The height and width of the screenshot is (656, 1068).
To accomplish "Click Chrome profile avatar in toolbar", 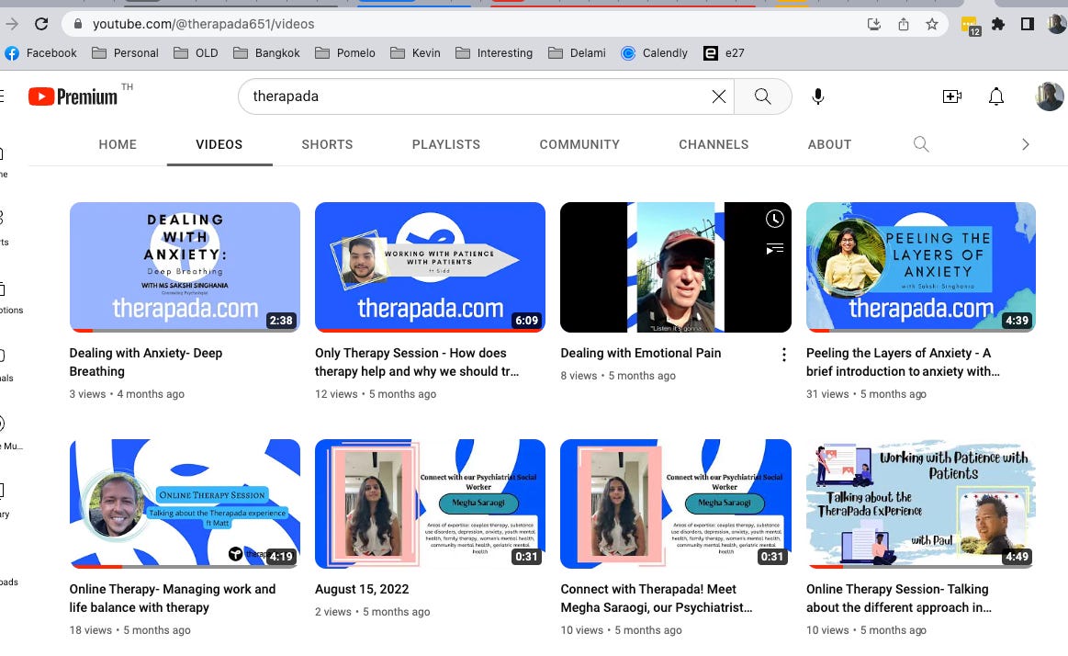I will click(1056, 24).
